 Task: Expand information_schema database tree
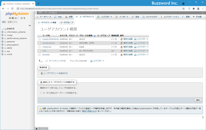2,32
